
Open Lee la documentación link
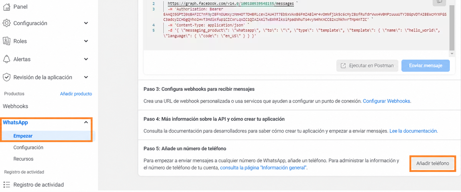pyautogui.click(x=413, y=131)
